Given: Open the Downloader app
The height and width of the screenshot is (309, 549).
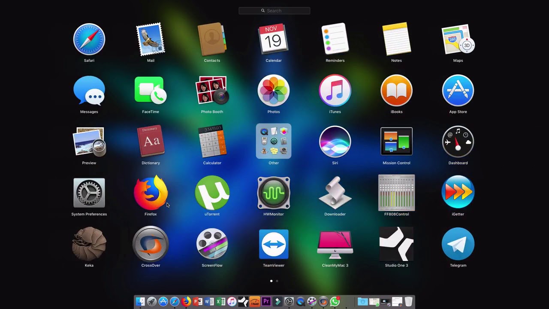Looking at the screenshot, I should [x=335, y=193].
